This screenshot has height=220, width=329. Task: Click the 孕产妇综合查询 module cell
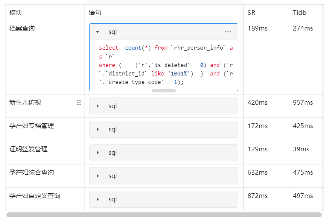[31, 173]
